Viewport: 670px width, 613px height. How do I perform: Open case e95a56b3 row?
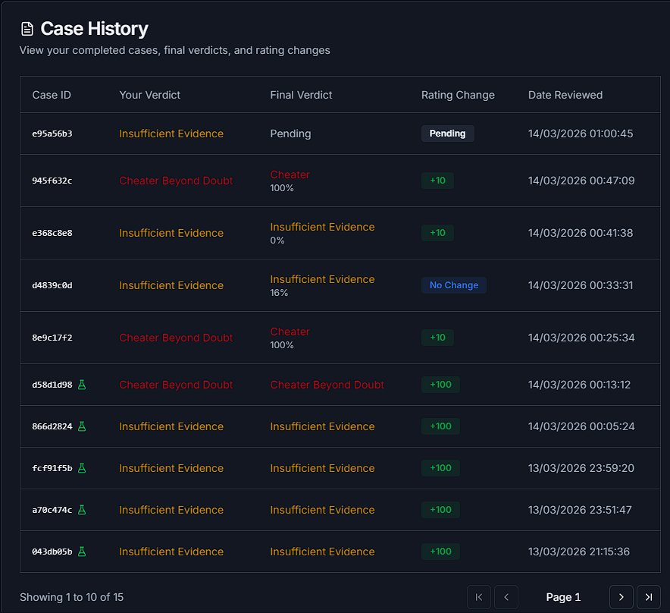tap(52, 134)
